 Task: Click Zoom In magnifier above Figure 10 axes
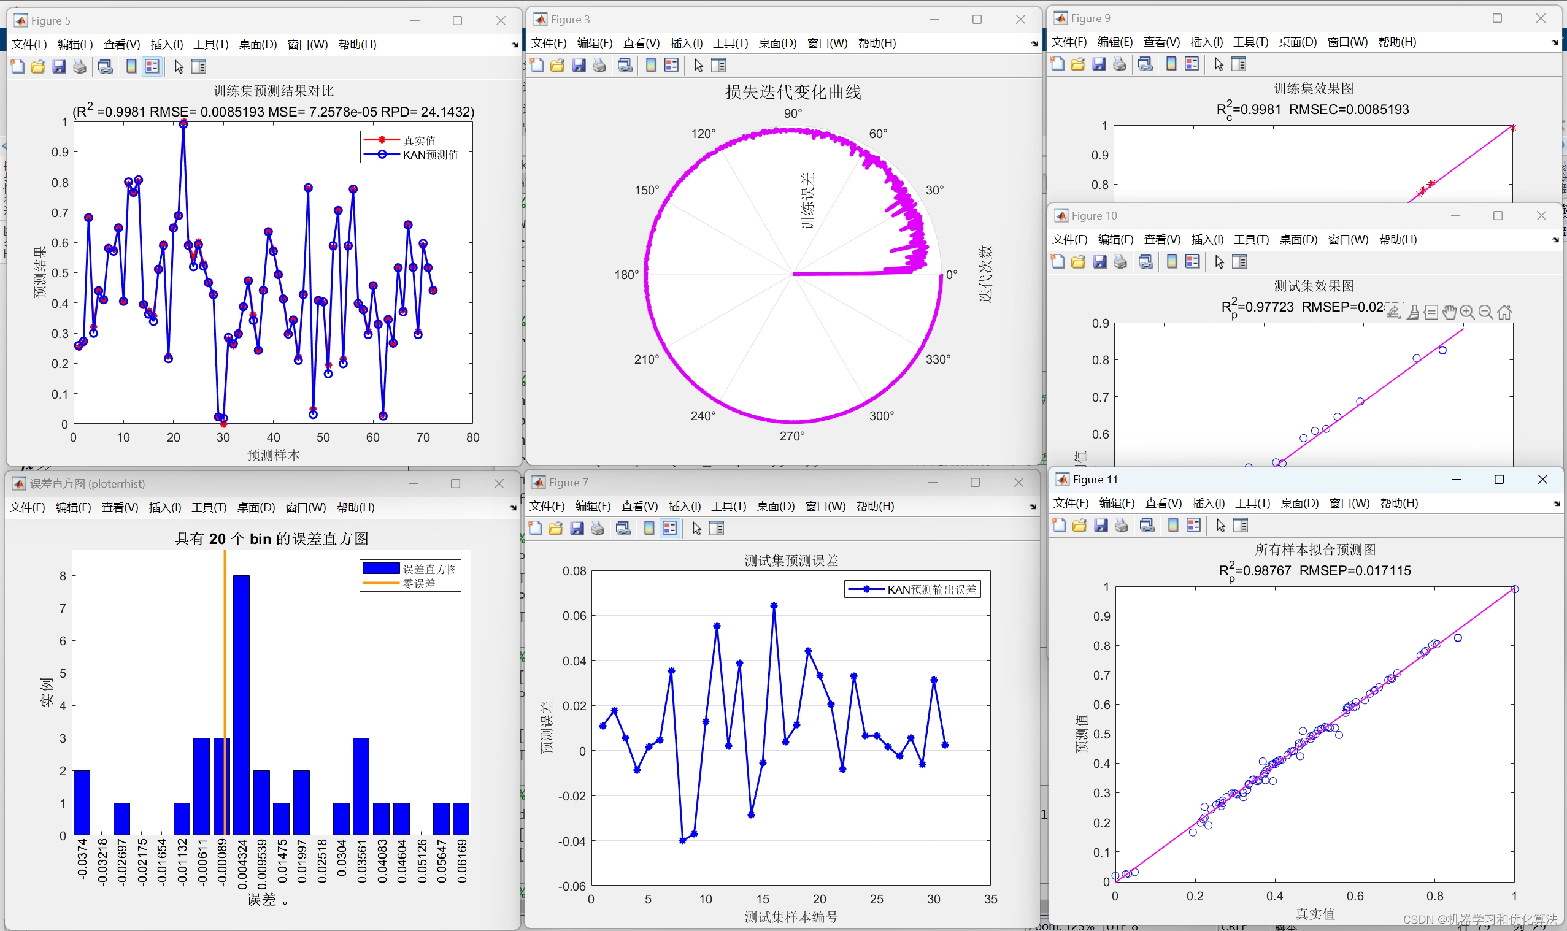[1467, 312]
